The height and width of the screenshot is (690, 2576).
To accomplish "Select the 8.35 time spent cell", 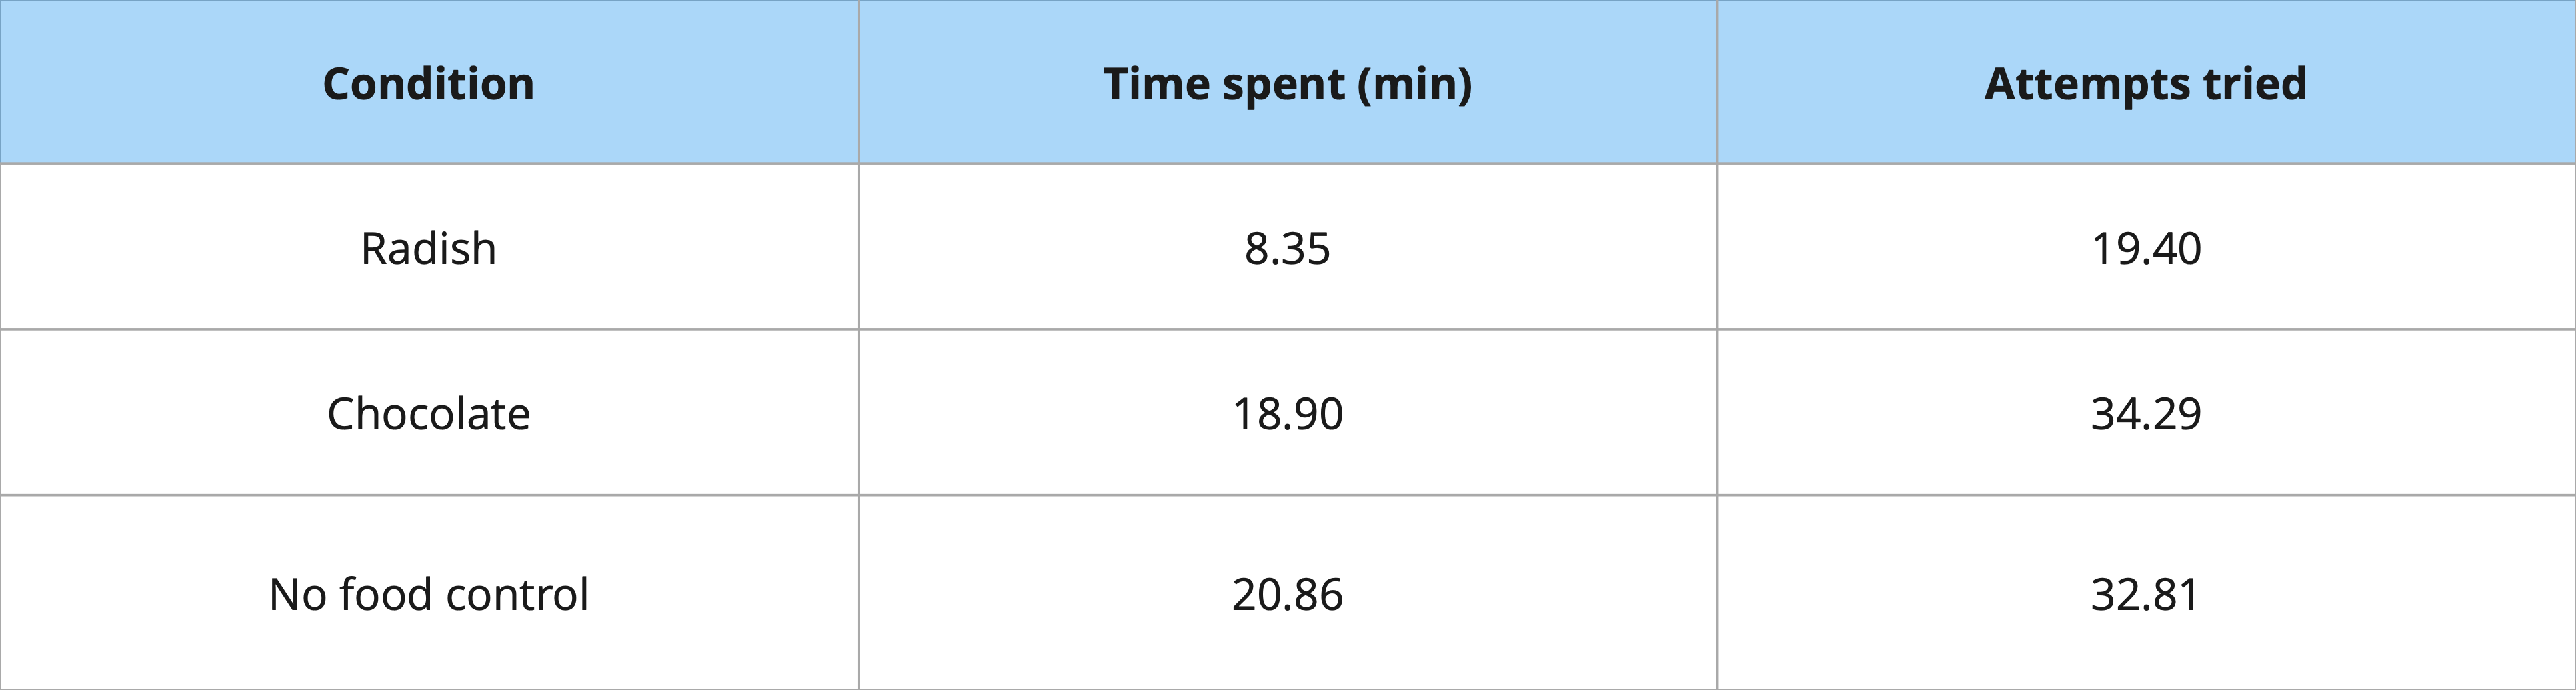I will pyautogui.click(x=1287, y=248).
